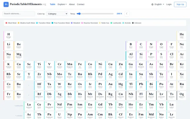The height and width of the screenshot is (119, 190).
Task: Click the PeriodicTableOfElements.org title
Action: pyautogui.click(x=28, y=4)
